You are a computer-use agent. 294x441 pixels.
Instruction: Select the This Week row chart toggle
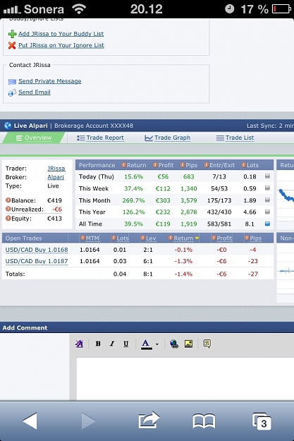[267, 188]
